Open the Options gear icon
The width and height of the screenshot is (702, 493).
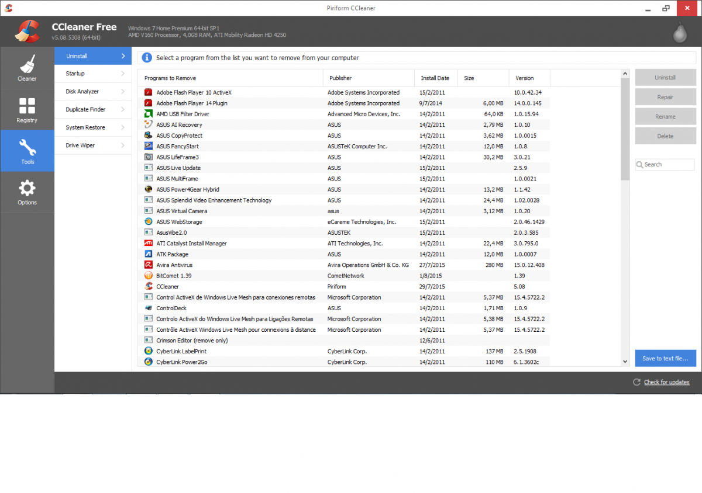[x=27, y=188]
